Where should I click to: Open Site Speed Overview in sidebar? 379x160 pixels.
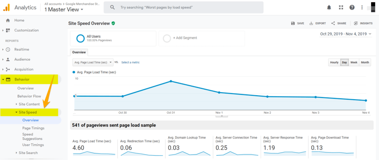[x=30, y=120]
